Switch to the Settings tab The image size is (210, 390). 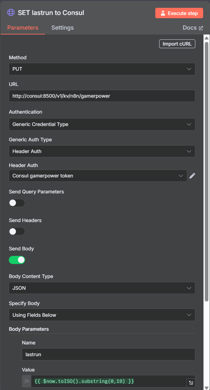click(63, 28)
